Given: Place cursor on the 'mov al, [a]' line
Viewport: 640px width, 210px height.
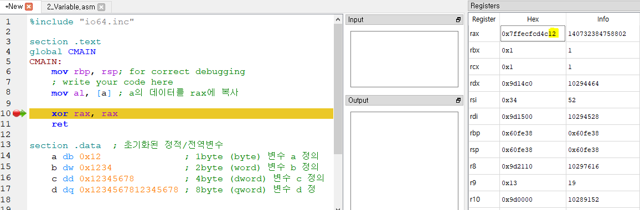Looking at the screenshot, I should coord(144,93).
